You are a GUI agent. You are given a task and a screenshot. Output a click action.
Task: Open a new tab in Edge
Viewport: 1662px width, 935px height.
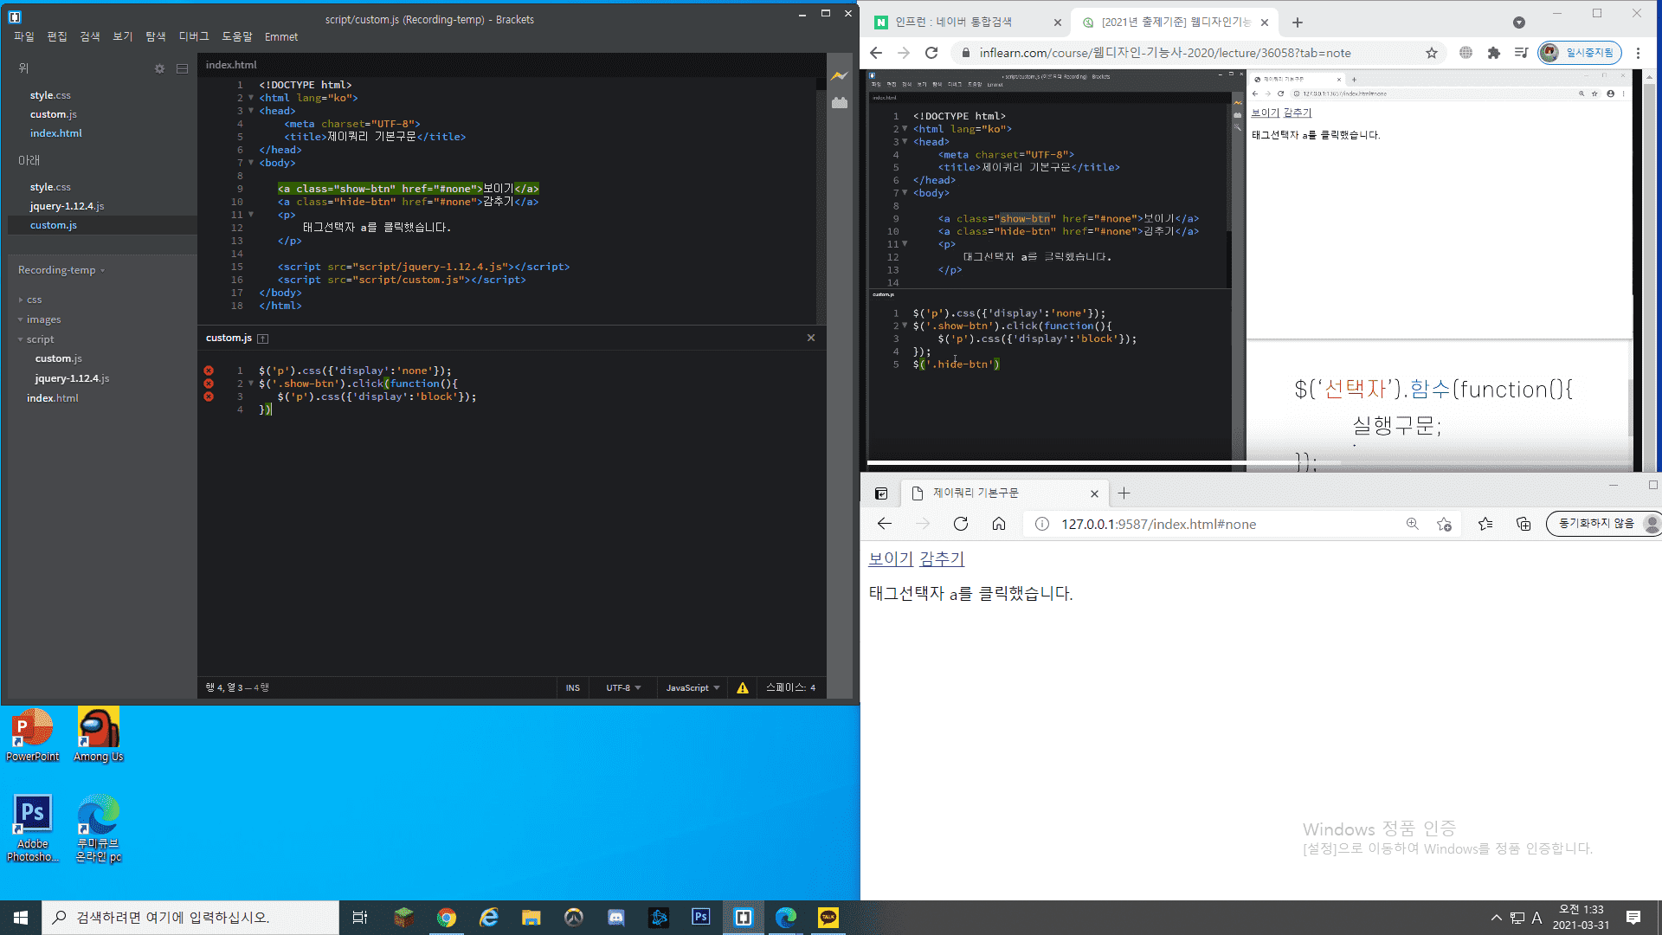pos(1124,493)
